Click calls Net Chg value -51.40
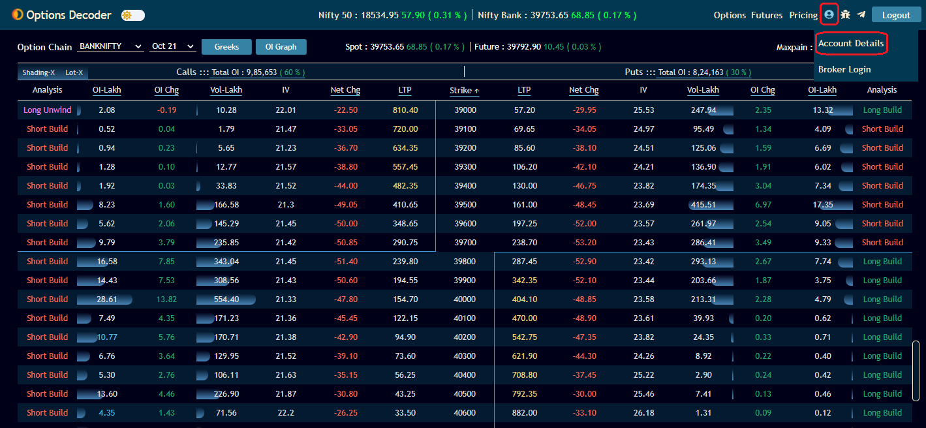 point(345,262)
